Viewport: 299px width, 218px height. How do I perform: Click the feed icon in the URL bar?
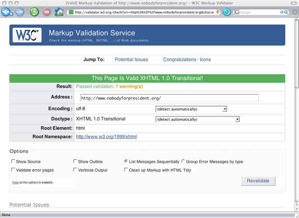coord(218,12)
